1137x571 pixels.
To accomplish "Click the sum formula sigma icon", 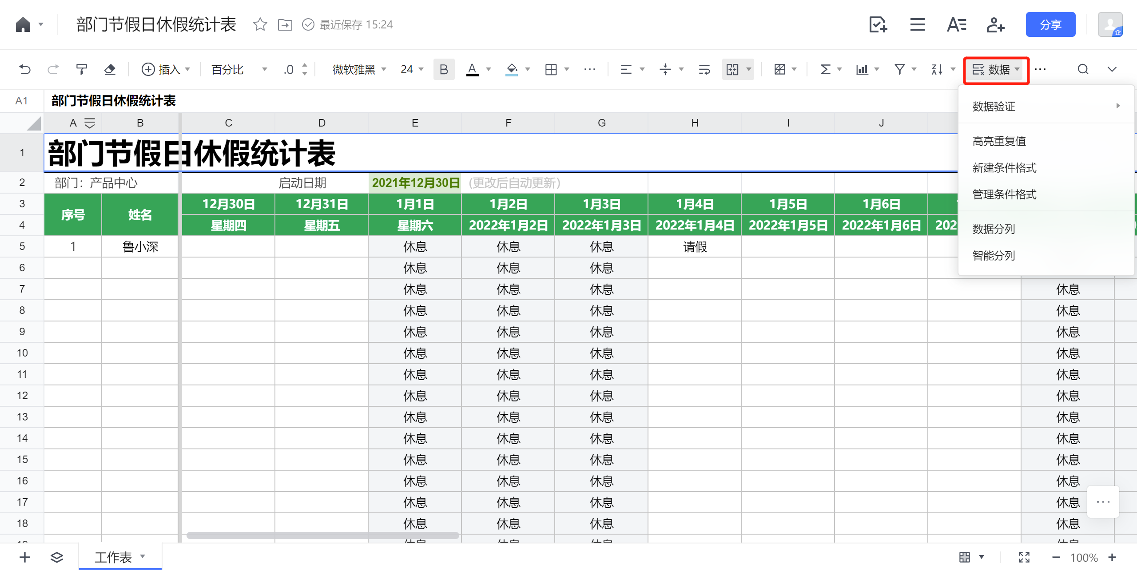I will coord(825,69).
